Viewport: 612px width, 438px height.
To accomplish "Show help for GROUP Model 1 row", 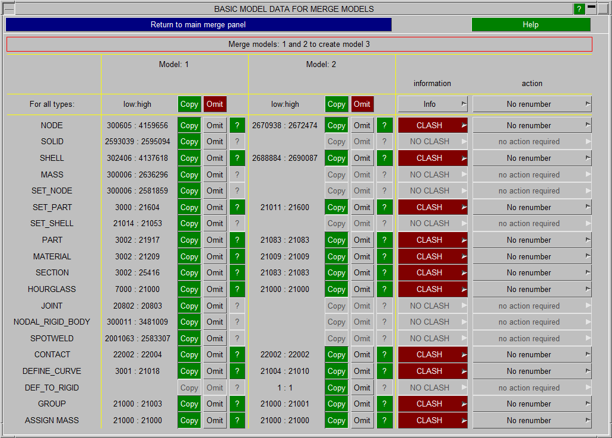I will click(x=237, y=404).
